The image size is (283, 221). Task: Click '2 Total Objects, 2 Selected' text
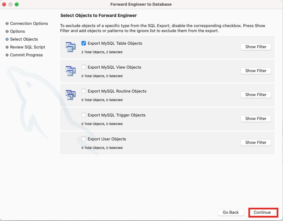[x=102, y=52]
